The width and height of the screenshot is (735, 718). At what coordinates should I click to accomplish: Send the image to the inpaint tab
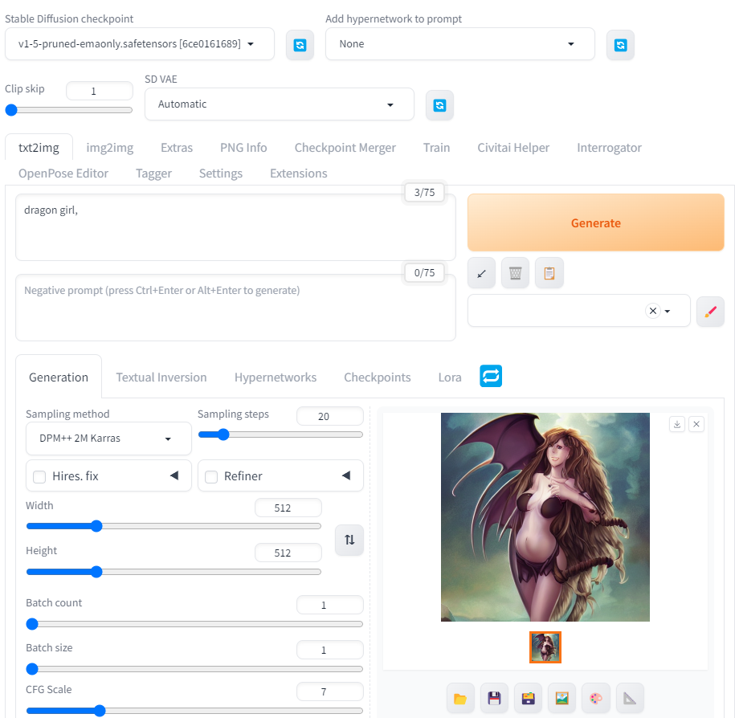(x=596, y=699)
